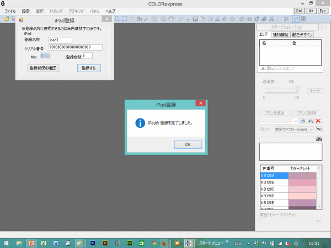Open the パレット dropdown
The image size is (331, 248).
click(293, 130)
